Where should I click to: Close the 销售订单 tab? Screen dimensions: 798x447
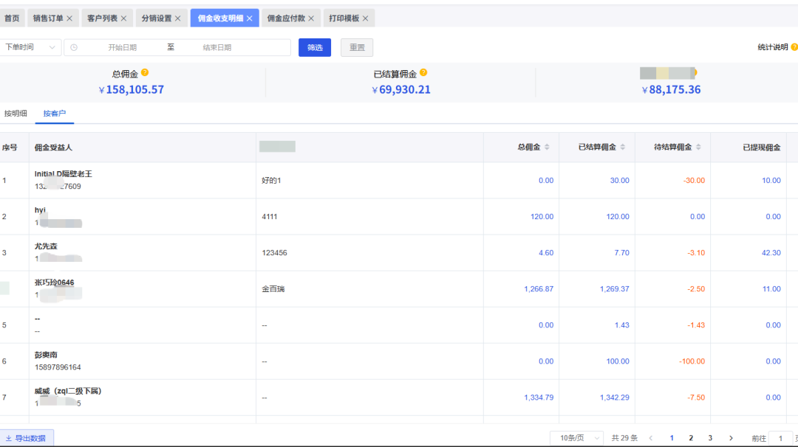coord(69,18)
